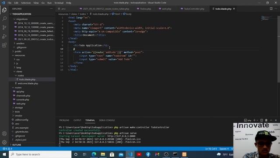Switch to the DEBUG CONSOLE panel tab
Image resolution: width=280 pixels, height=158 pixels.
pos(107,120)
